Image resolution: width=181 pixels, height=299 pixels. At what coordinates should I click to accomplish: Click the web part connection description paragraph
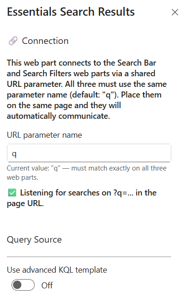87,90
